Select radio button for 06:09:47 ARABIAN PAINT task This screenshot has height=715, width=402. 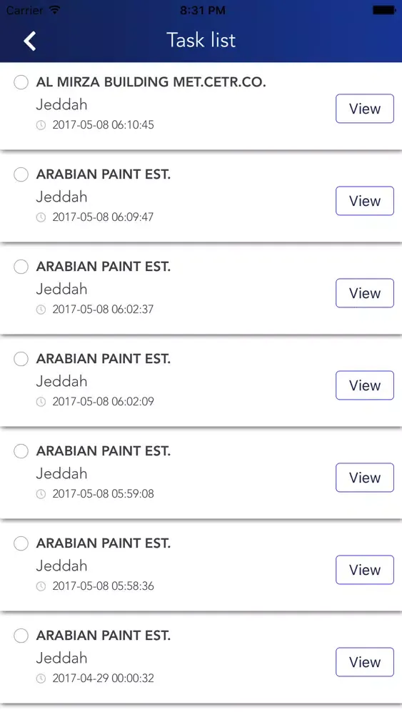pyautogui.click(x=21, y=174)
